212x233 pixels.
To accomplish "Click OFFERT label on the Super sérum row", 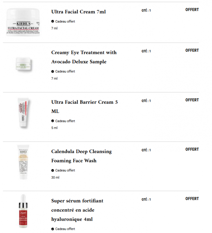I will 192,199.
